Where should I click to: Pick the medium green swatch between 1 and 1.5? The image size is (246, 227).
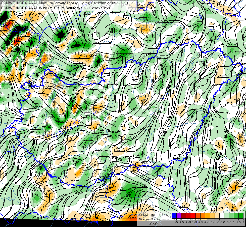(x=236, y=216)
